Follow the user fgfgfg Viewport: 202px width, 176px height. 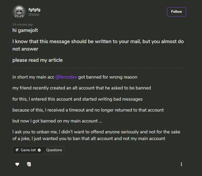pyautogui.click(x=177, y=12)
